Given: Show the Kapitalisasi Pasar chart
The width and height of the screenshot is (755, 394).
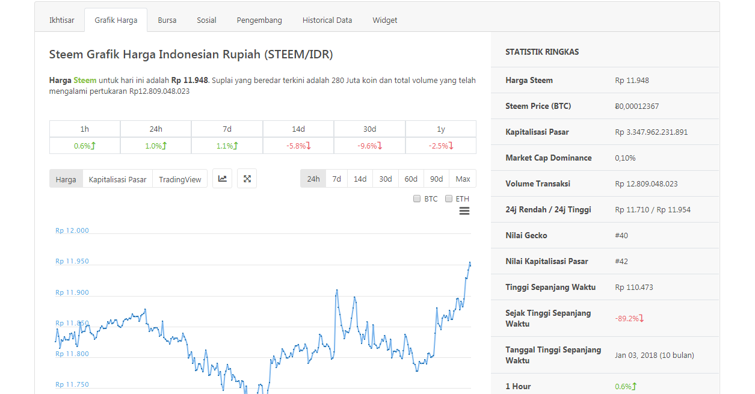Looking at the screenshot, I should point(118,179).
